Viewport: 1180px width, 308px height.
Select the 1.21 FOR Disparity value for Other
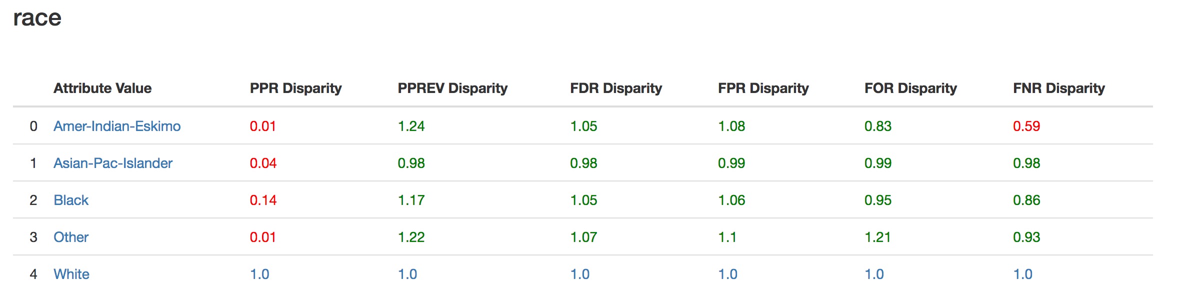pos(877,237)
